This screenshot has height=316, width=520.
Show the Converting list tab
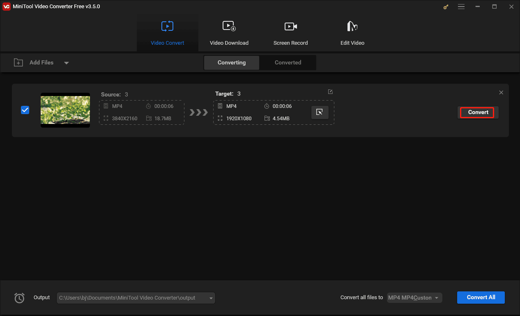pyautogui.click(x=232, y=63)
